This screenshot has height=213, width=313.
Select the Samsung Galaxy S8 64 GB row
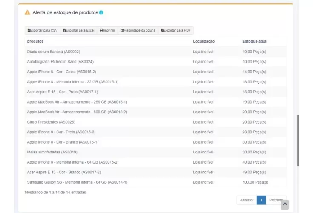[77, 182]
